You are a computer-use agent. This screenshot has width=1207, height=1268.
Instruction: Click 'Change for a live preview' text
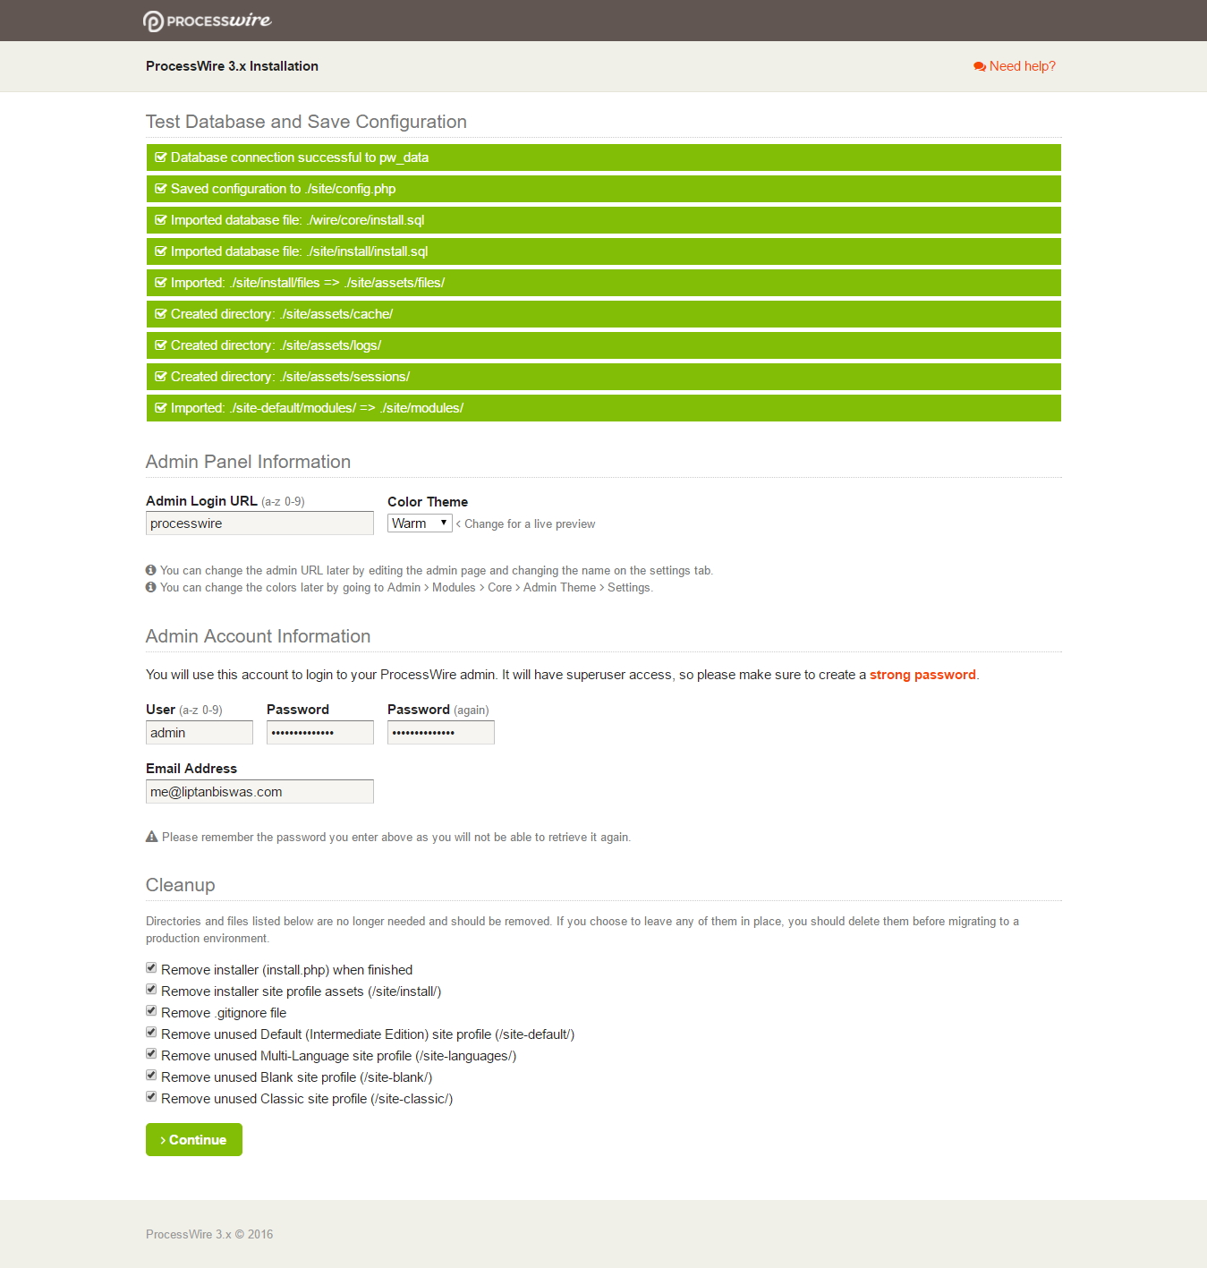(530, 524)
